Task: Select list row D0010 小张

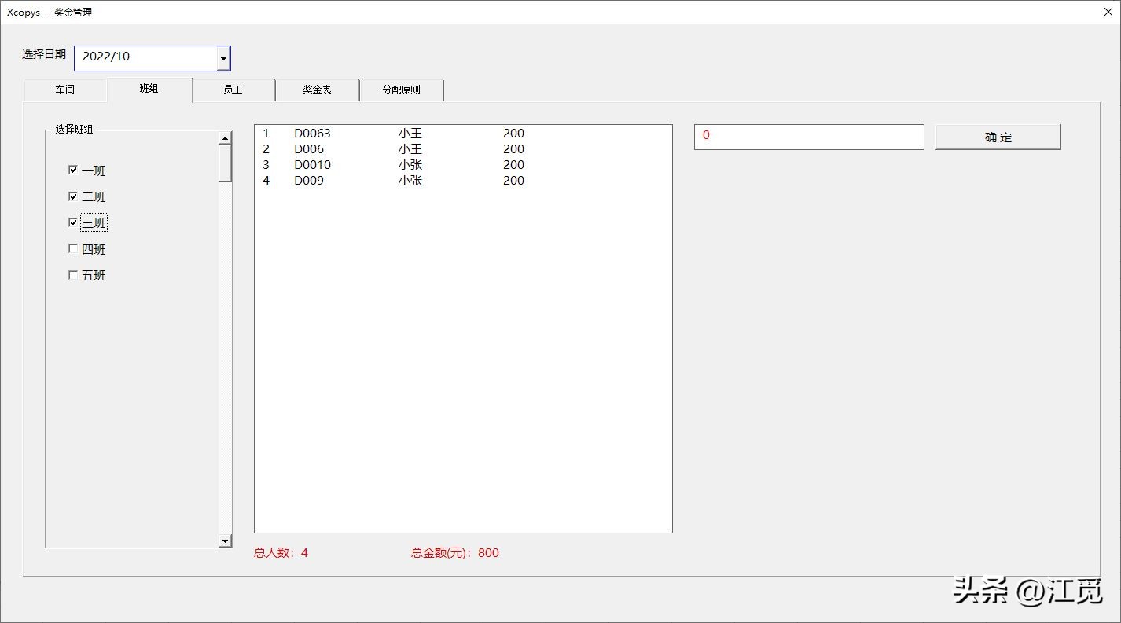Action: pos(463,165)
